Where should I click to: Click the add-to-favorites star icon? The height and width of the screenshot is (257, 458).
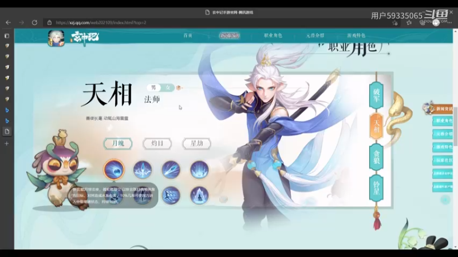[395, 23]
